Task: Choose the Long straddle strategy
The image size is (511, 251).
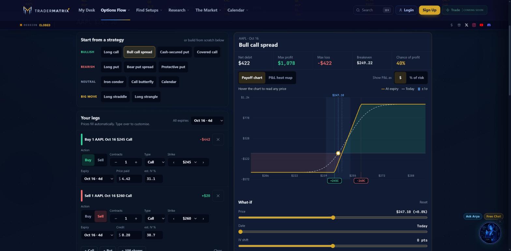Action: click(x=115, y=97)
